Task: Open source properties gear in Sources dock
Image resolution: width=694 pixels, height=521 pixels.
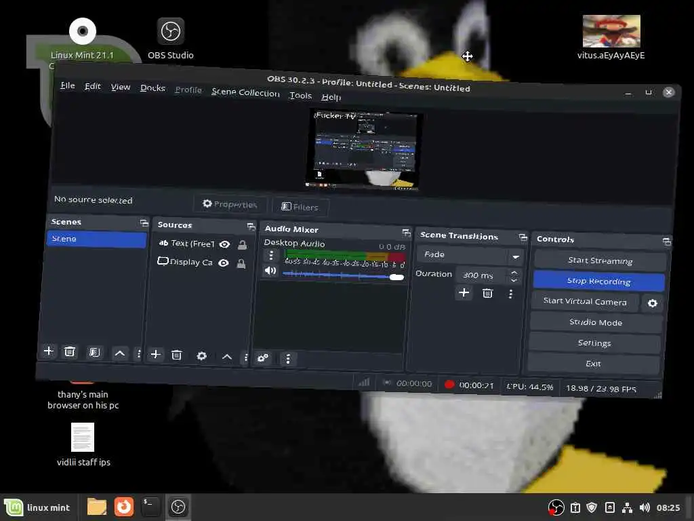Action: (x=202, y=355)
